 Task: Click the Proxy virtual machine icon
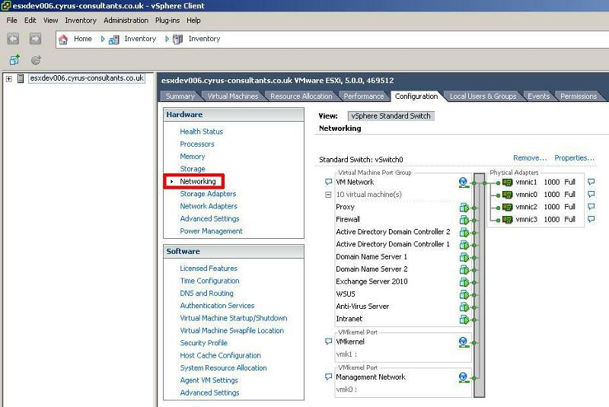tap(464, 208)
